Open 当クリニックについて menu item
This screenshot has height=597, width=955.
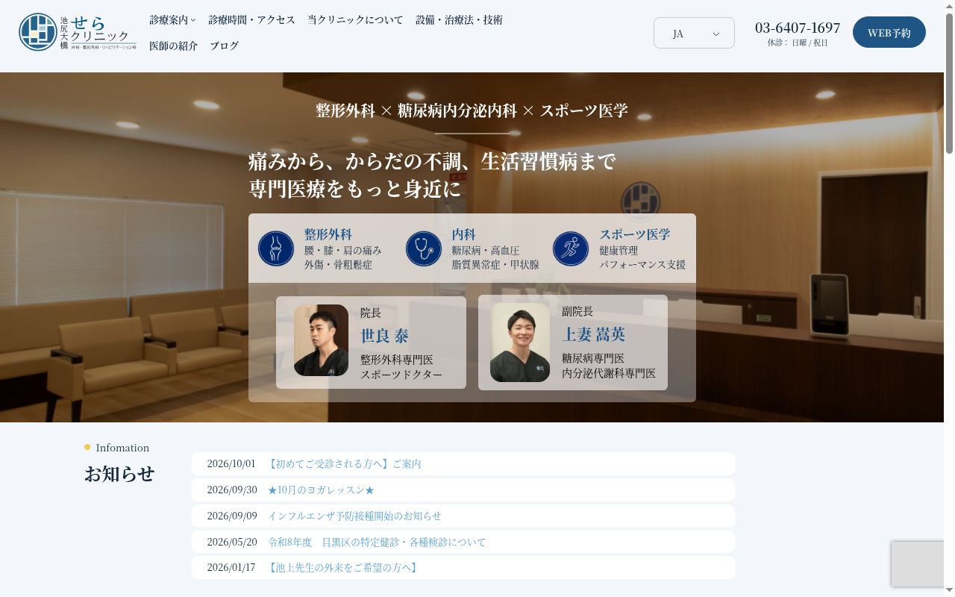[x=355, y=20]
